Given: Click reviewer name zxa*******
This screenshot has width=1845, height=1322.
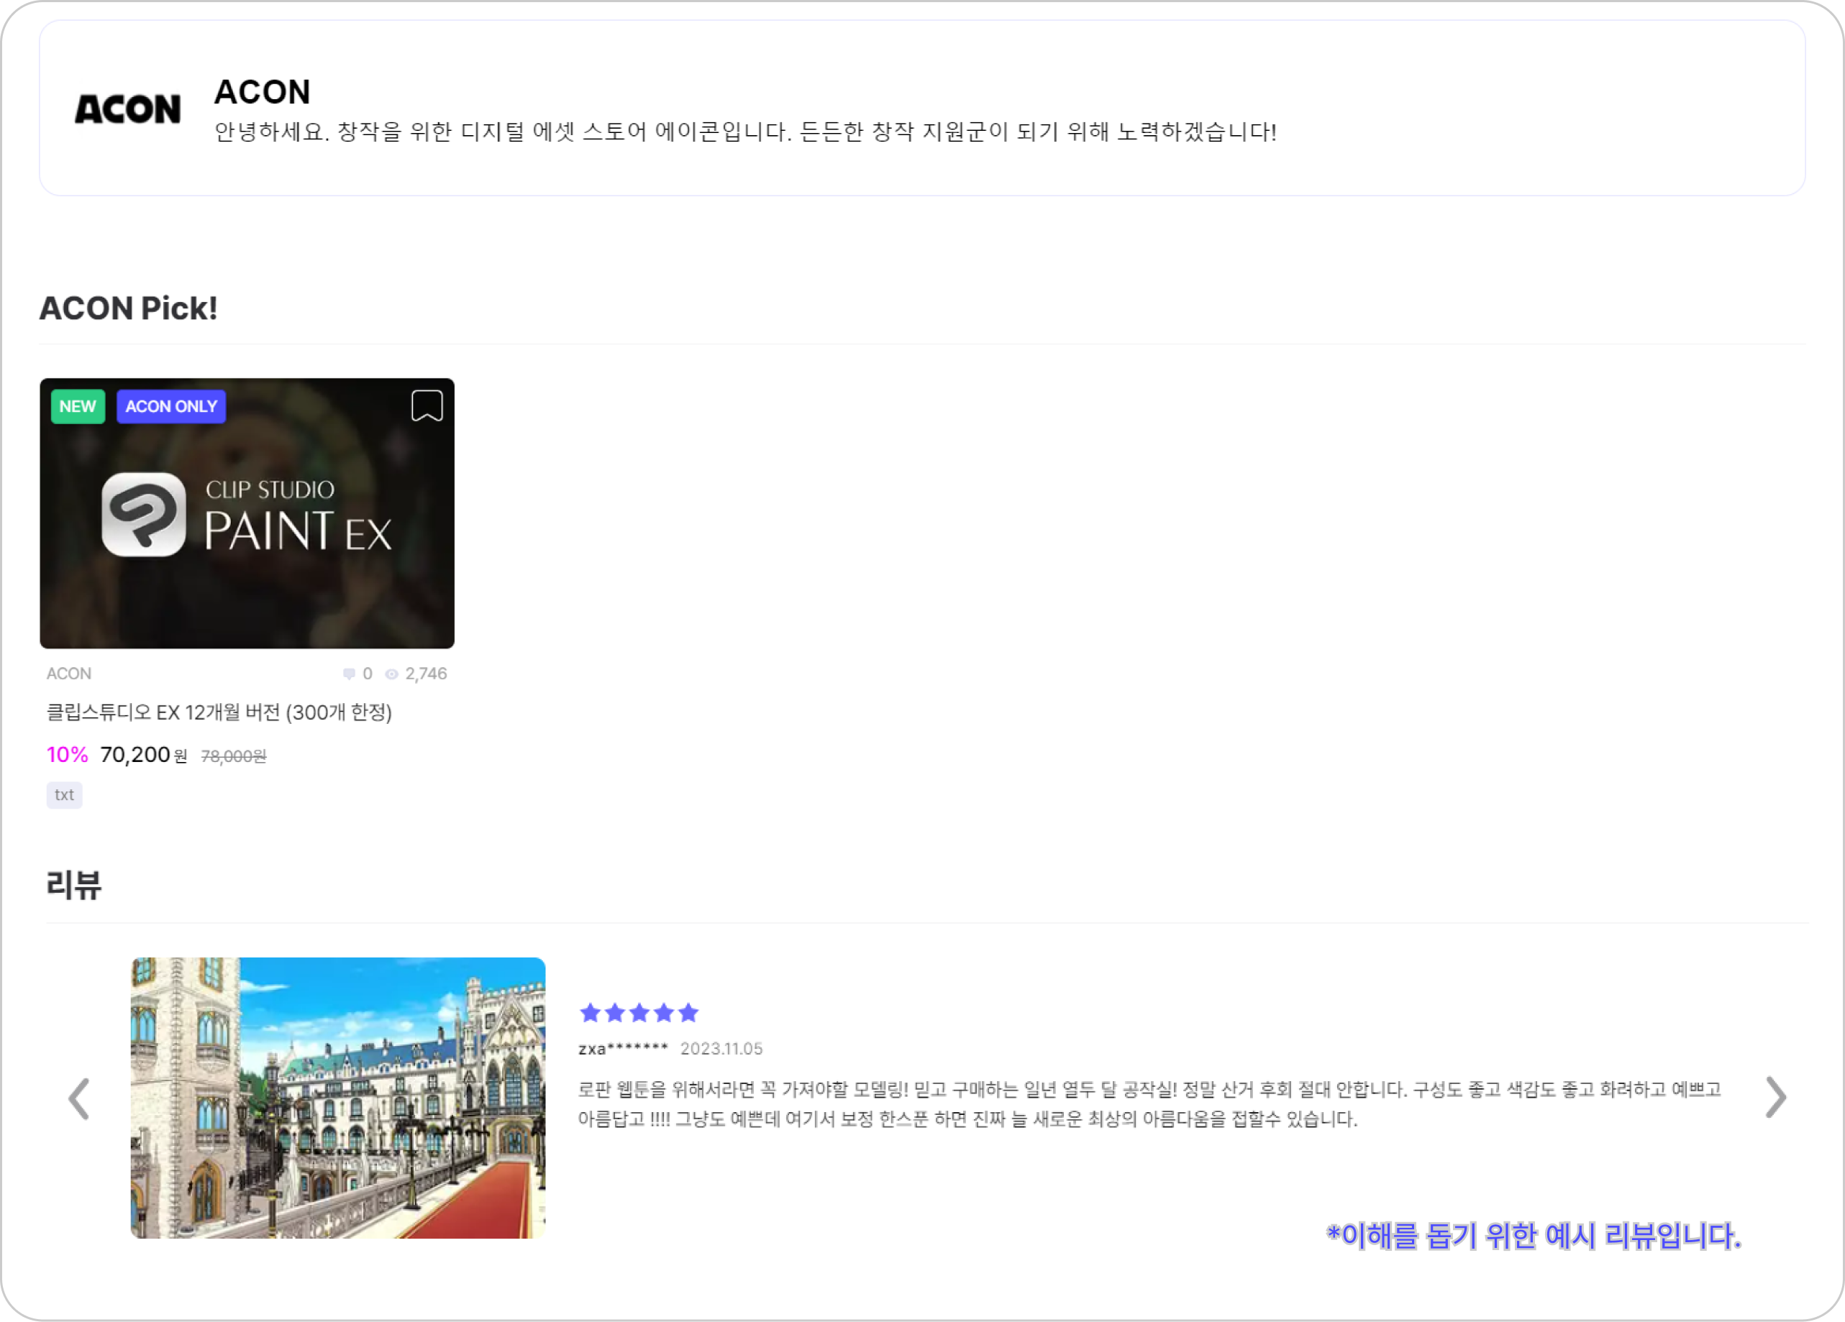Looking at the screenshot, I should (623, 1049).
